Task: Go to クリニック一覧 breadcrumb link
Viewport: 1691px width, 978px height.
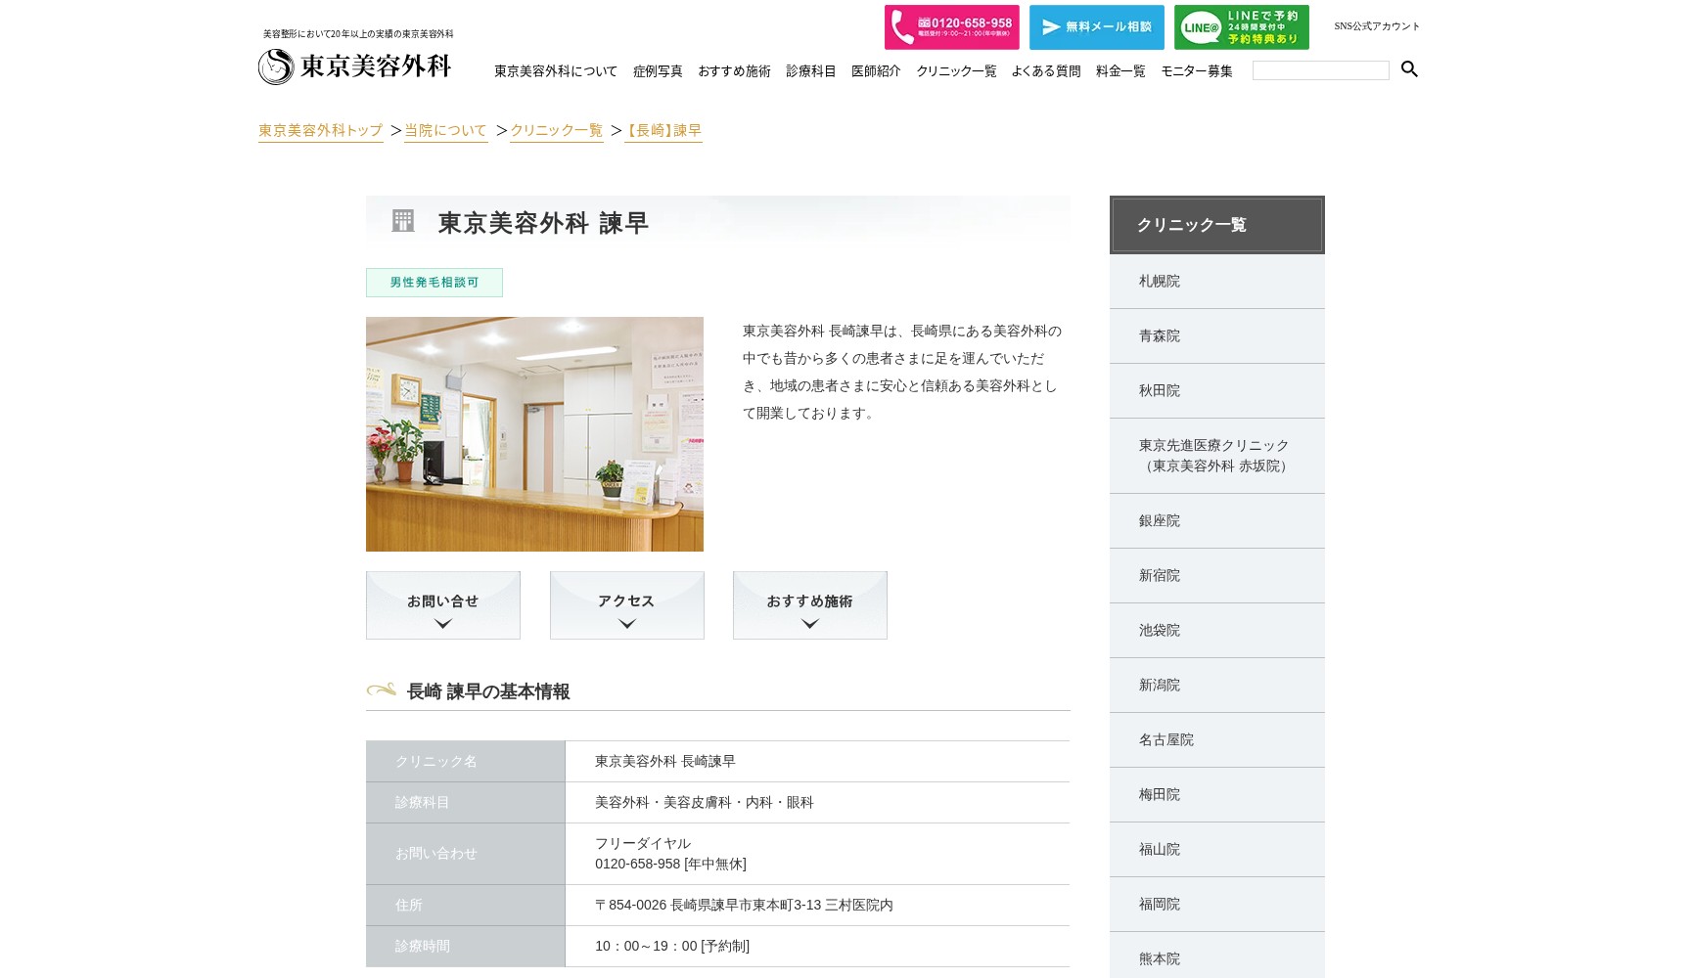Action: coord(556,131)
